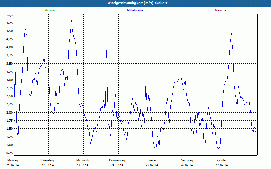Image resolution: width=271 pixels, height=169 pixels.
Task: Click the m/s axis unit label
Action: click(10, 15)
